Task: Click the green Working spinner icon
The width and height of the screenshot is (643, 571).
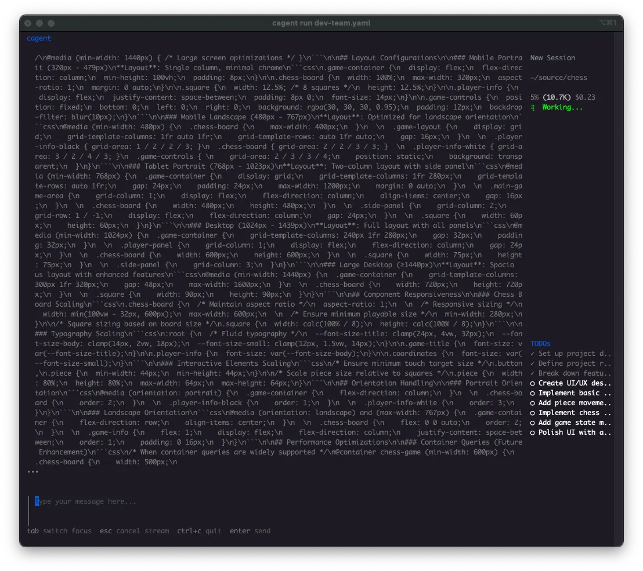Action: pos(533,107)
